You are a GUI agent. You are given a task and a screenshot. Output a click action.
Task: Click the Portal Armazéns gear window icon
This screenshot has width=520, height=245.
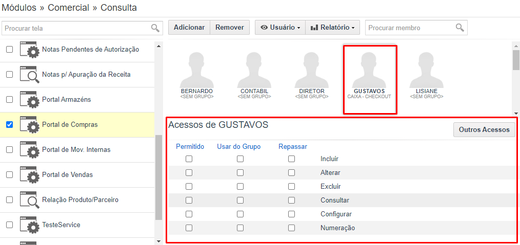click(30, 100)
